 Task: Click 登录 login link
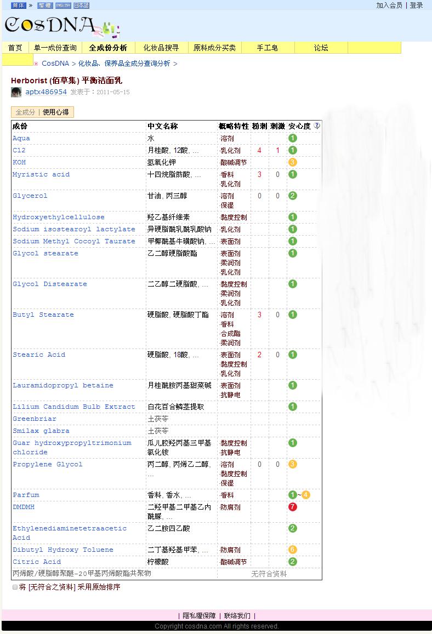tap(416, 5)
